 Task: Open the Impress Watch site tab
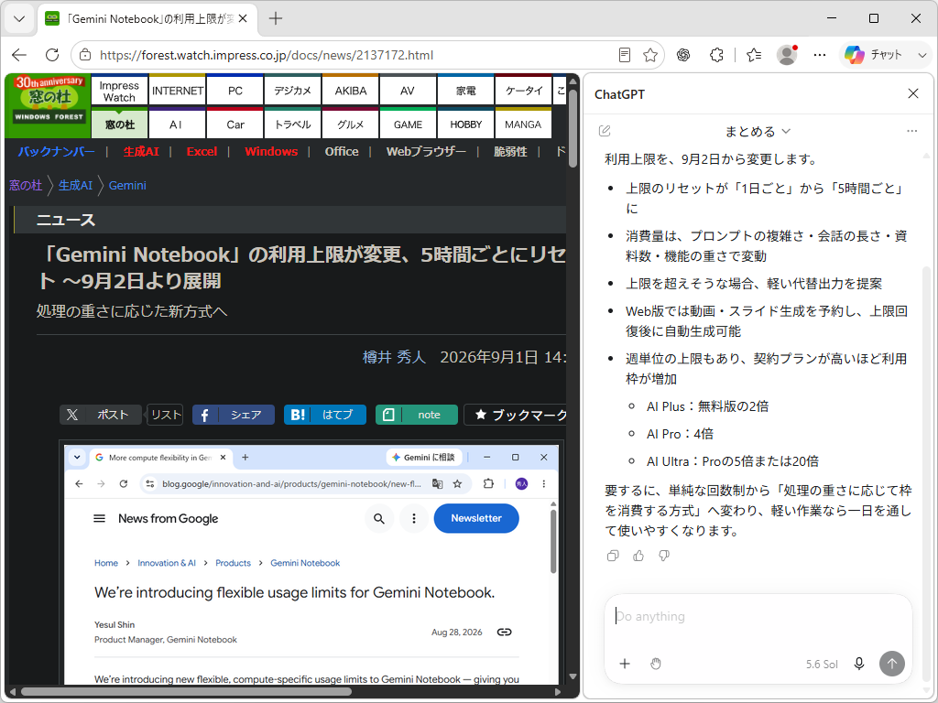tap(119, 91)
